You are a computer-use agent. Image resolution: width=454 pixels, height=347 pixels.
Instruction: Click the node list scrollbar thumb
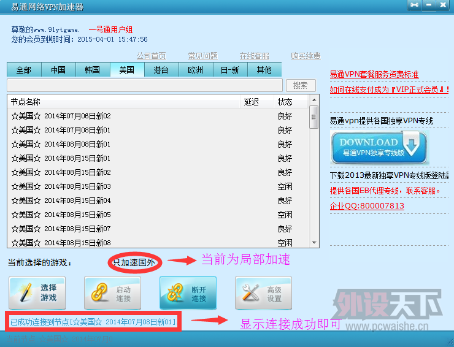click(x=314, y=117)
